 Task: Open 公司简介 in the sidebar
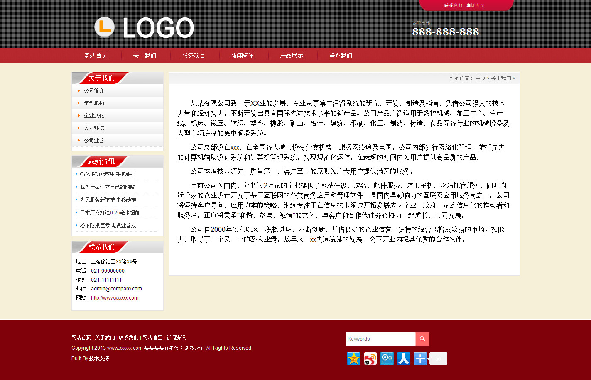[94, 91]
